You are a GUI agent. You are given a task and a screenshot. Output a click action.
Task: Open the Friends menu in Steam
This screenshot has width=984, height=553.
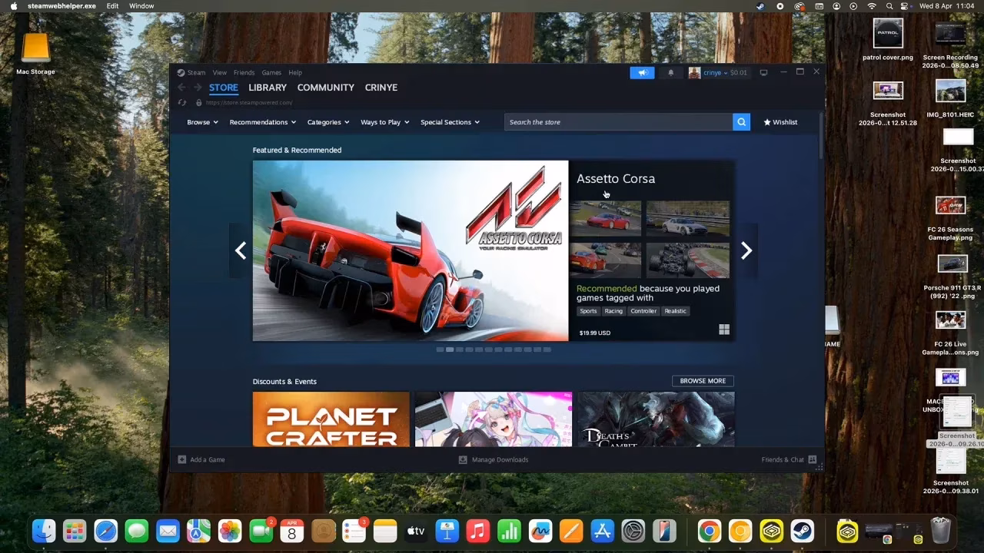point(244,72)
